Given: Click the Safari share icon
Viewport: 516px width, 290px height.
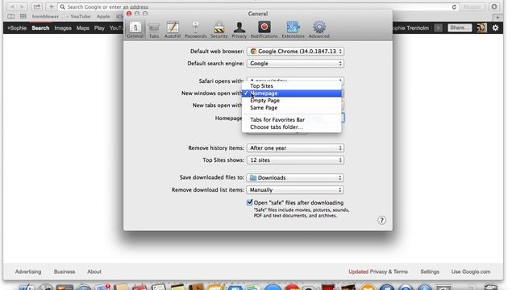Looking at the screenshot, I should coord(37,7).
